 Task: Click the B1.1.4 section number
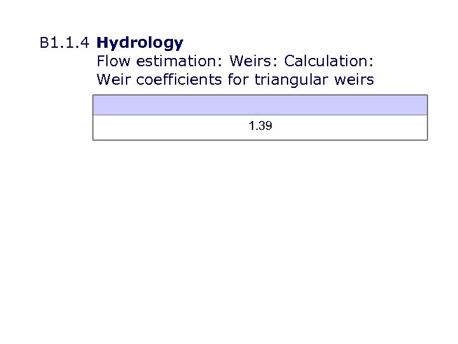pyautogui.click(x=66, y=43)
